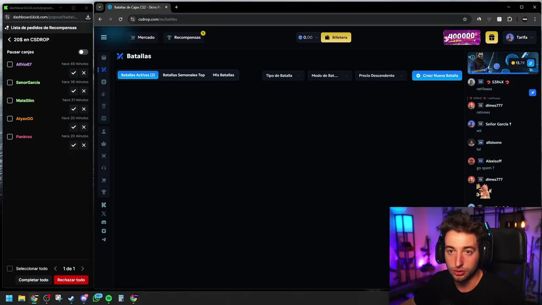Image resolution: width=542 pixels, height=305 pixels.
Task: Check the box next to SenorGarcia
Action: 10,82
